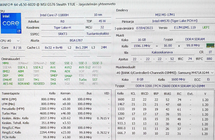Image resolution: width=215 pixels, height=140 pixels.
Task: Expand the Samsung memory module dropdown
Action: click(165, 73)
